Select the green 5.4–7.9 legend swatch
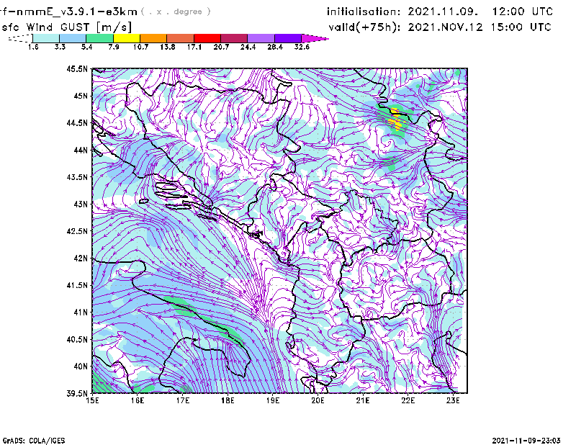 click(99, 38)
